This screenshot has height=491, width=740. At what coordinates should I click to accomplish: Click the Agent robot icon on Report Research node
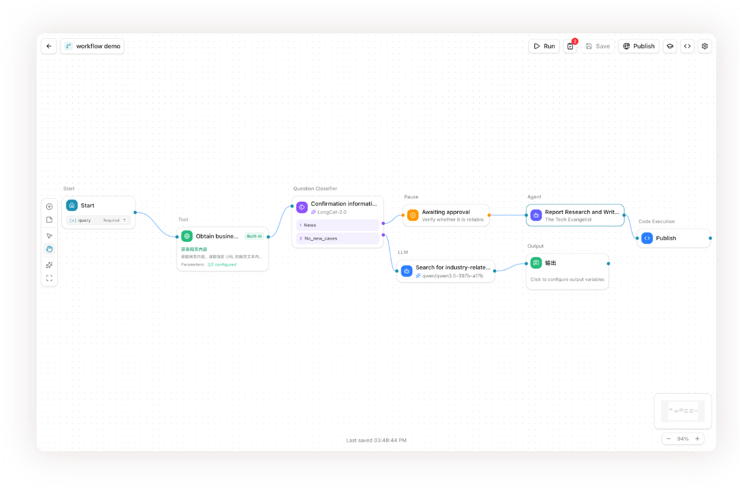click(x=536, y=215)
